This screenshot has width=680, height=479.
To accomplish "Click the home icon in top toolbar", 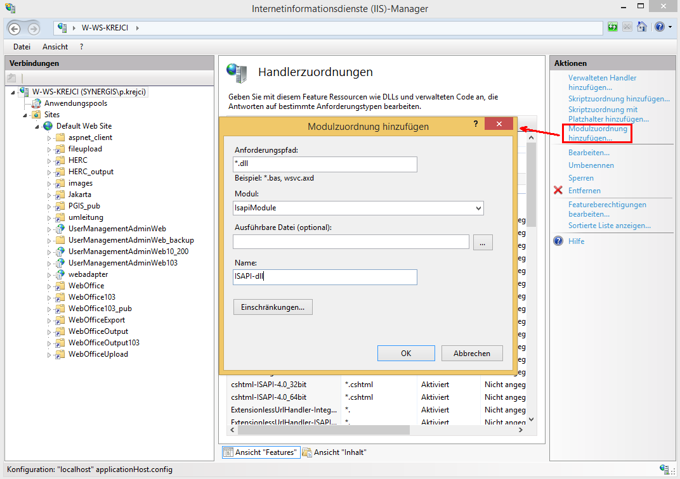I will [x=642, y=27].
